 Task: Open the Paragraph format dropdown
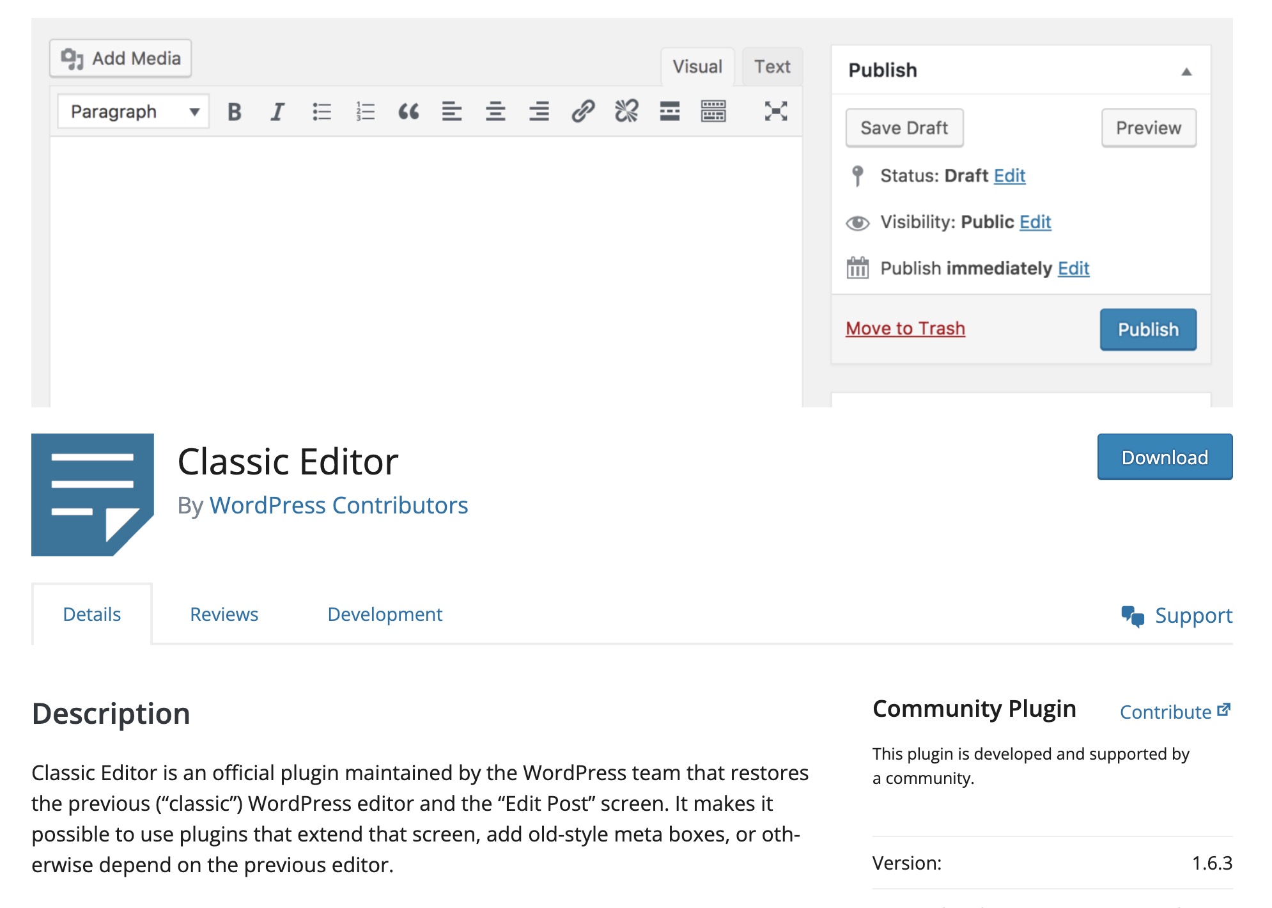(134, 112)
